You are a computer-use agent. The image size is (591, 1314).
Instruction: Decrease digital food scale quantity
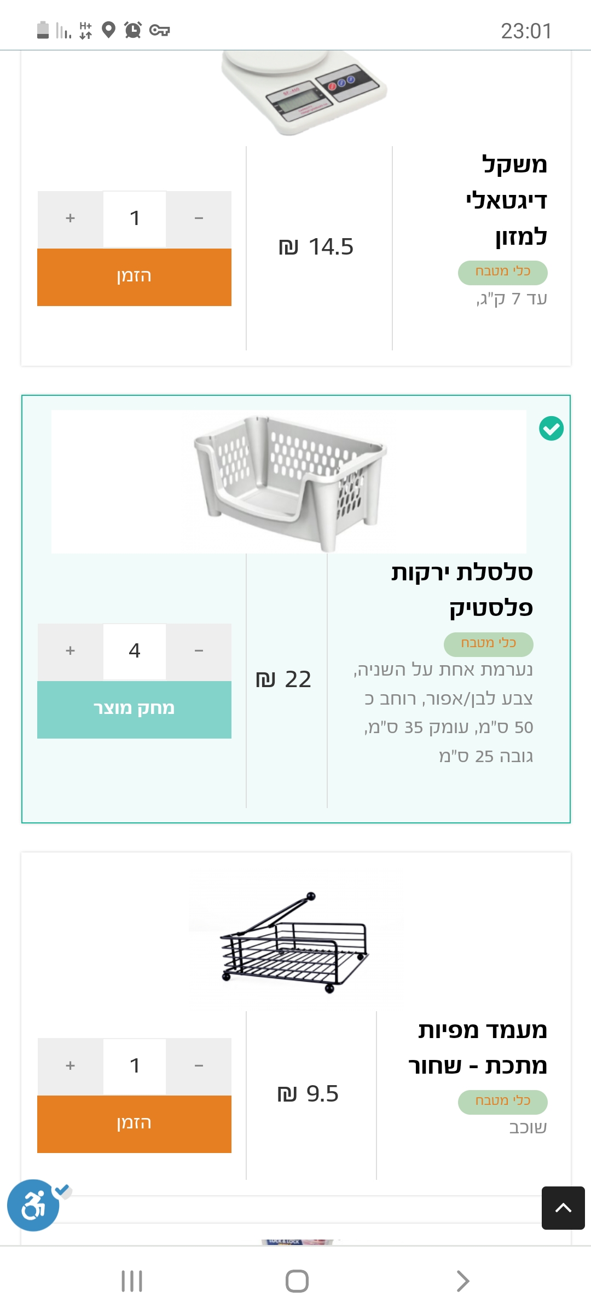pos(199,218)
